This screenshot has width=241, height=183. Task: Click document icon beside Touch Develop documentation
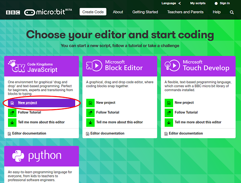(166, 134)
